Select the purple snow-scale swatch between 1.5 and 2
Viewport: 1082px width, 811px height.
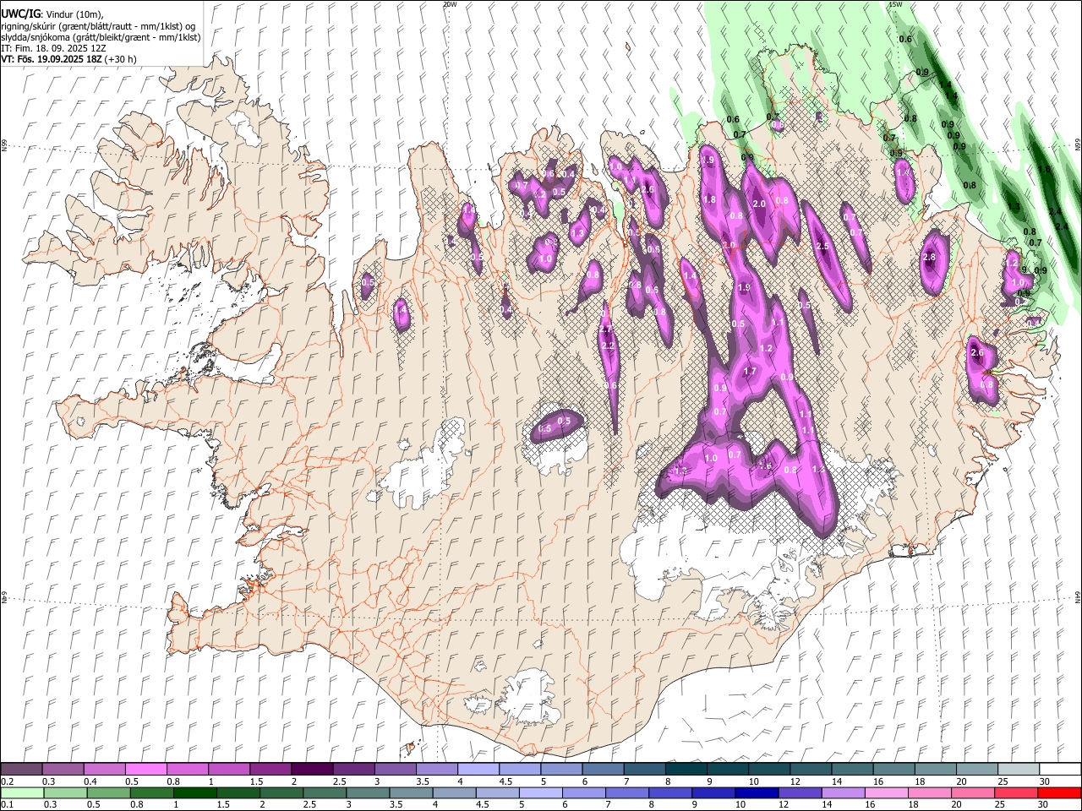270,769
